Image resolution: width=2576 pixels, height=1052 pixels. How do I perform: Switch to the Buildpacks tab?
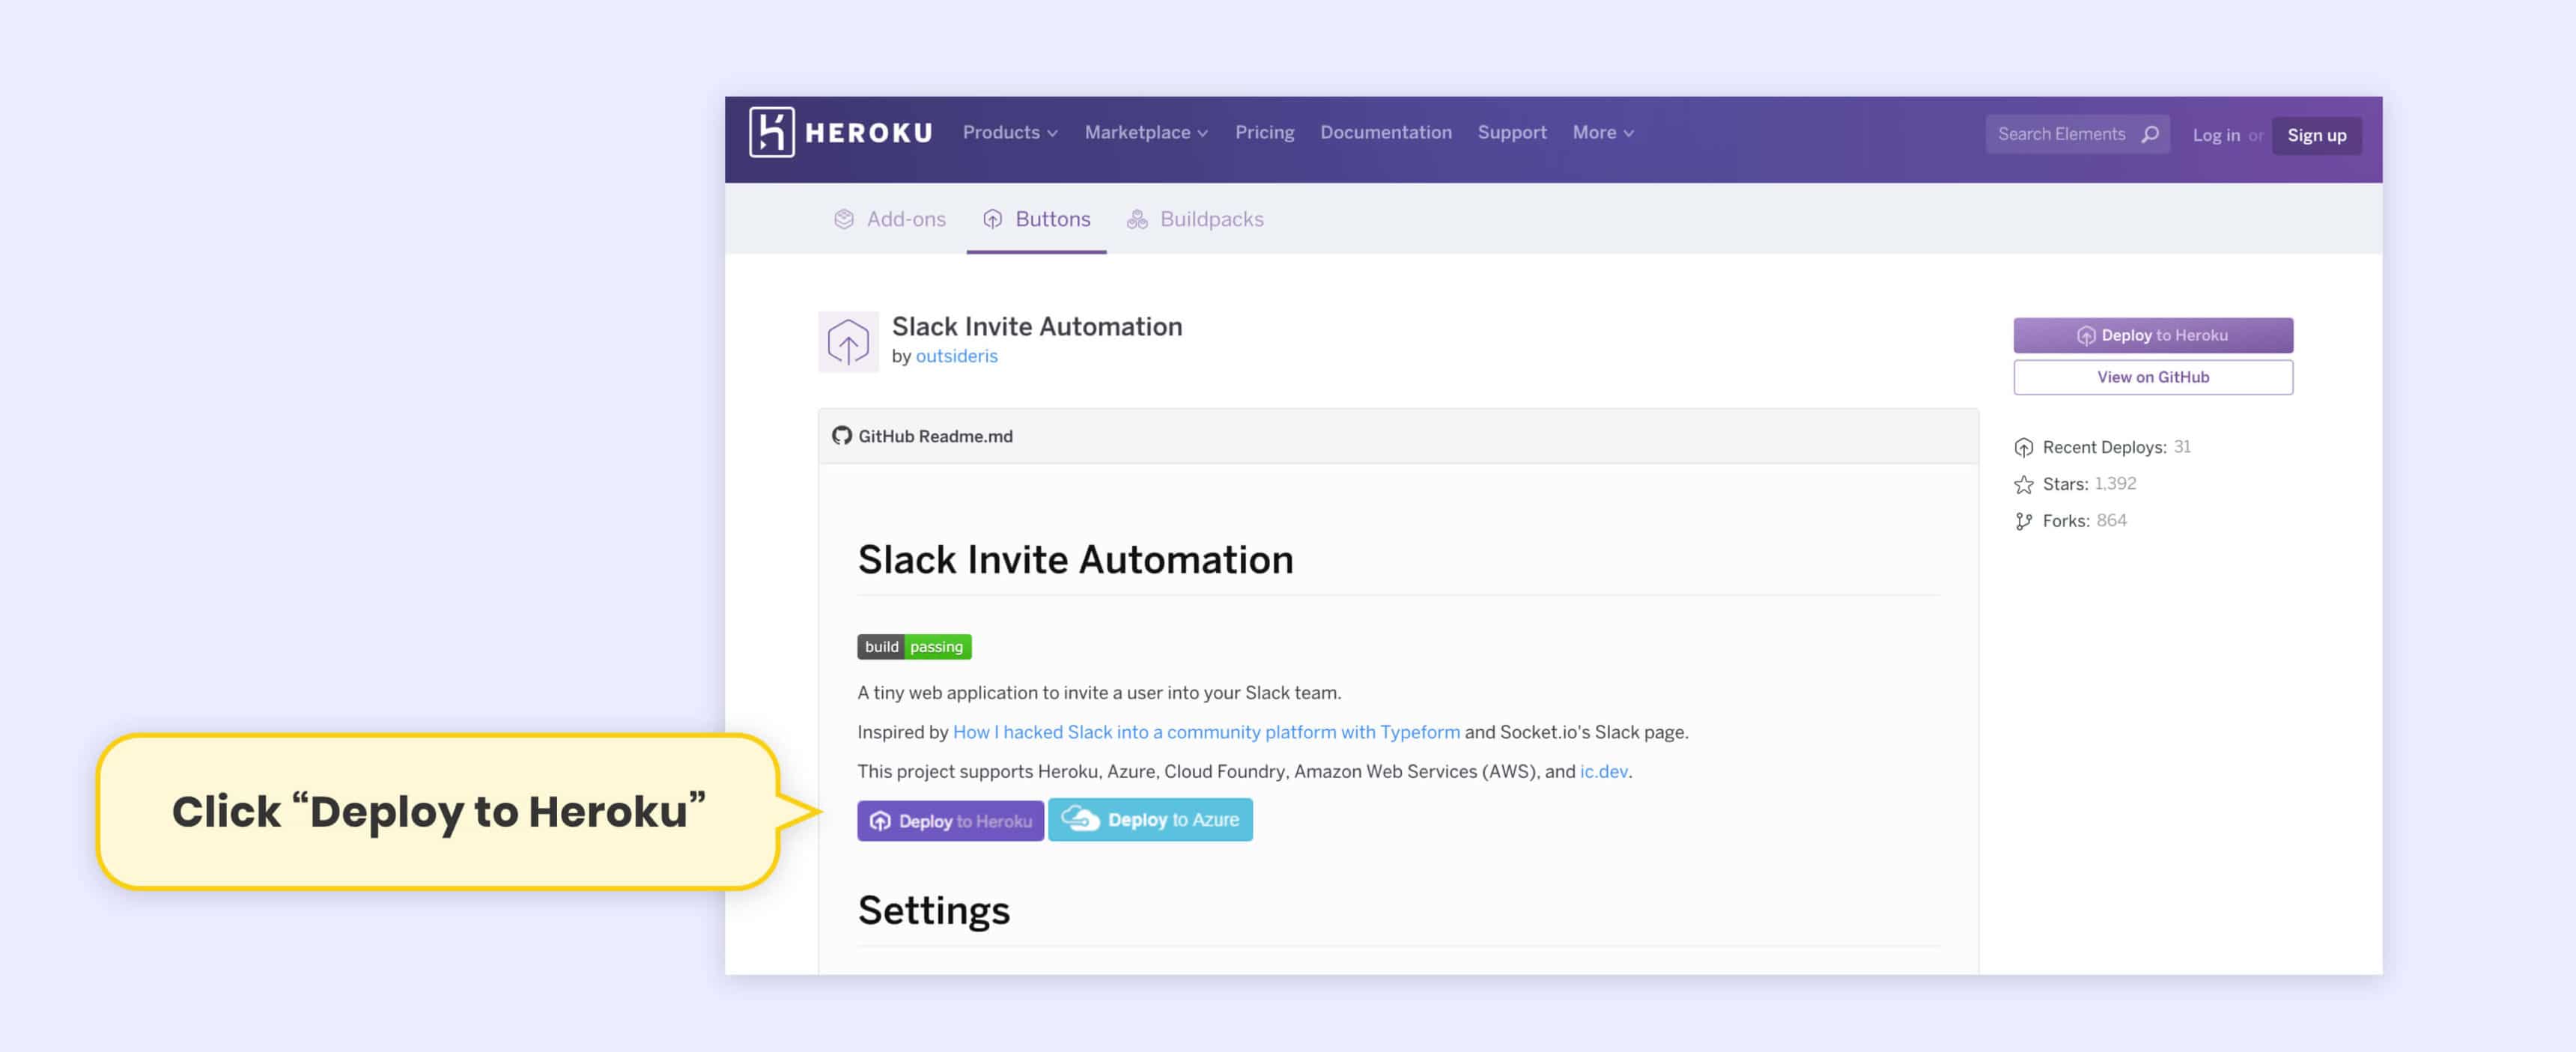1196,219
